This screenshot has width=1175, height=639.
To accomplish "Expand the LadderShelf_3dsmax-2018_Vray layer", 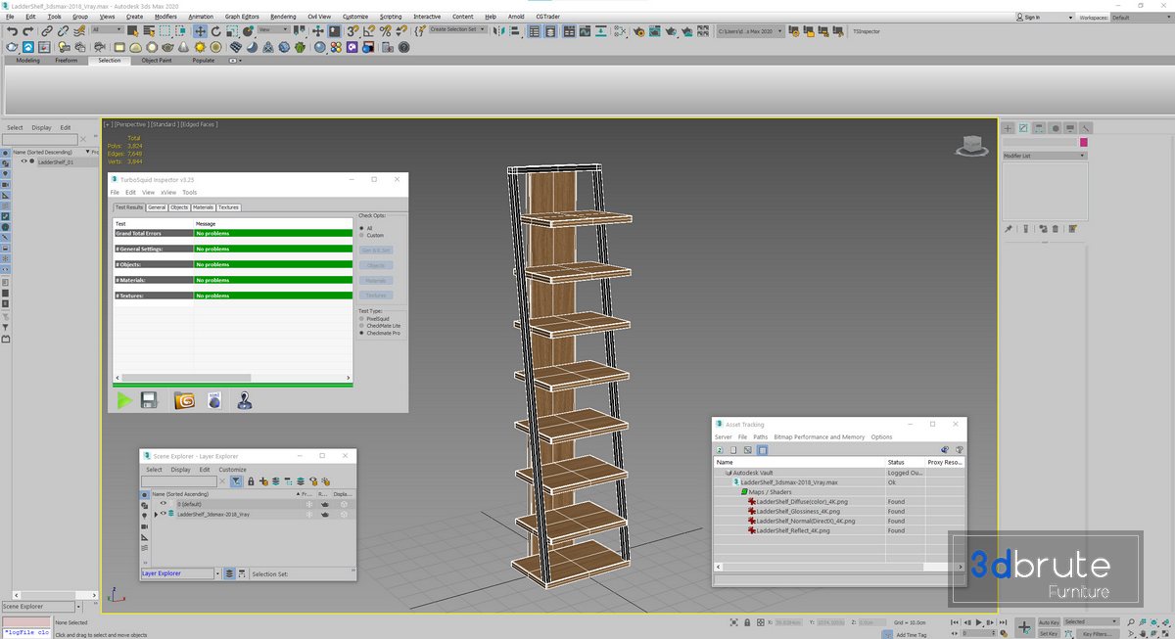I will tap(155, 514).
